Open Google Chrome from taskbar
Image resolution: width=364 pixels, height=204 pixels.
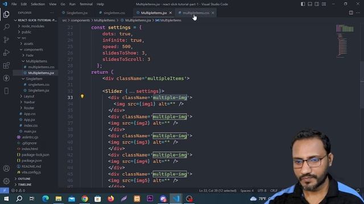(x=85, y=199)
